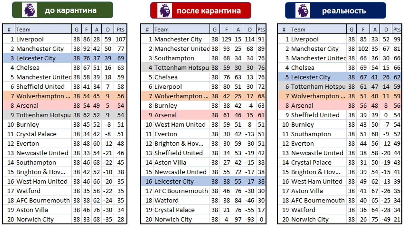This screenshot has height=226, width=405.
Task: Select the pink Arsenal row in the middle table
Action: point(203,115)
